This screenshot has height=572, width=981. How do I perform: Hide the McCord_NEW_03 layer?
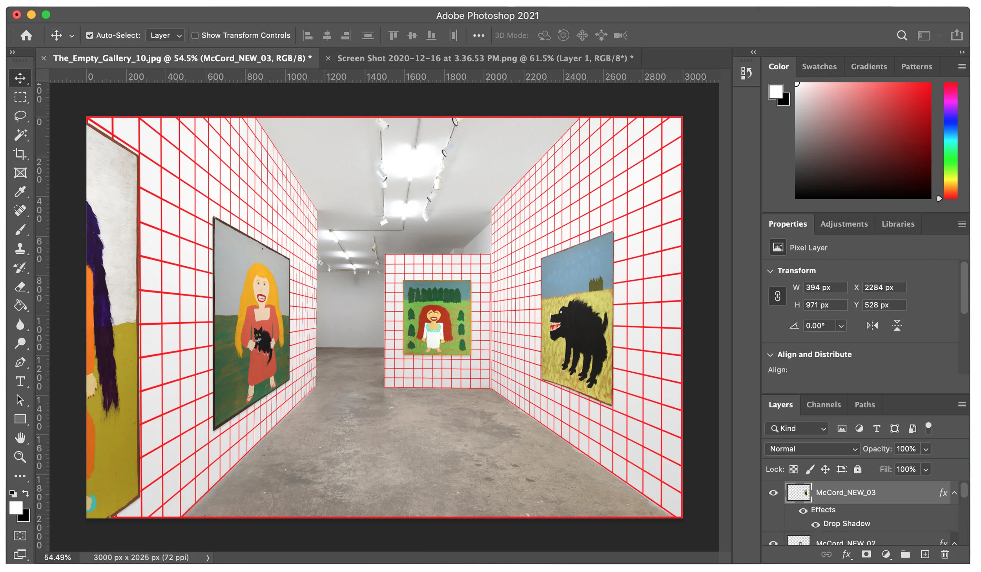pos(773,493)
